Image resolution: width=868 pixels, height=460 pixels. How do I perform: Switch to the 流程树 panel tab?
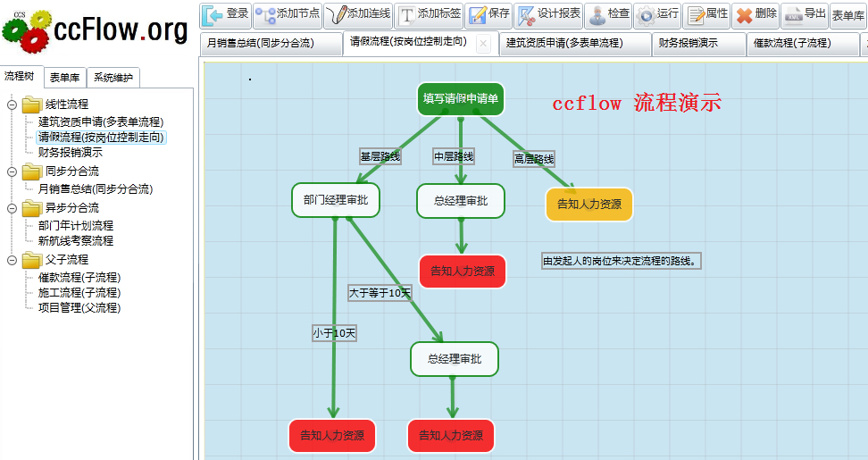20,77
